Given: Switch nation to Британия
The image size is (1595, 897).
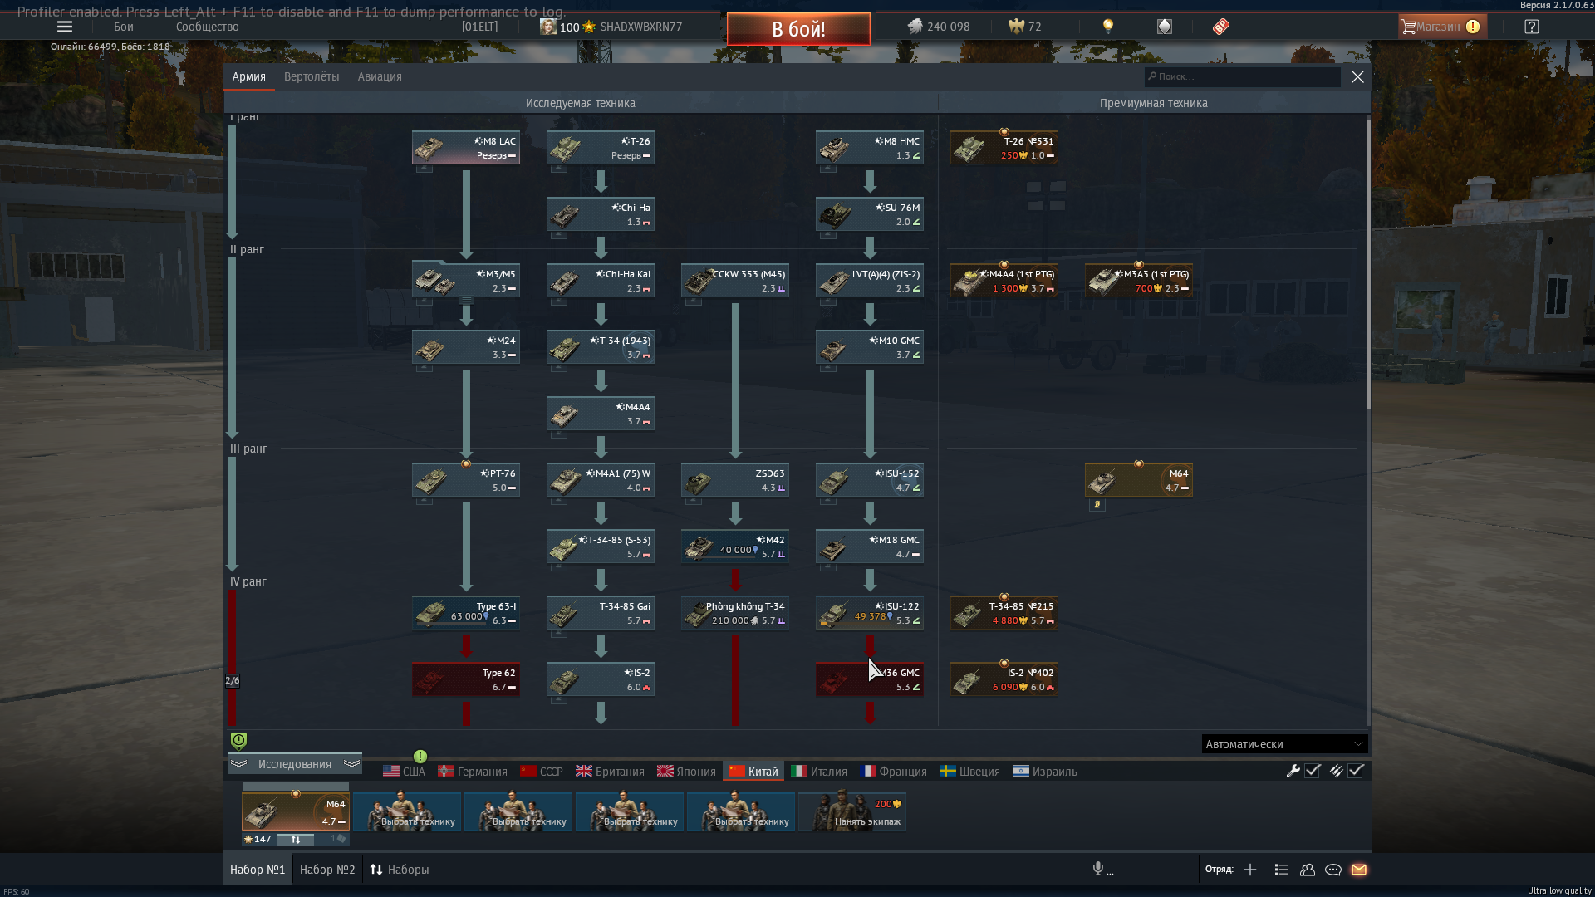Looking at the screenshot, I should (x=610, y=772).
